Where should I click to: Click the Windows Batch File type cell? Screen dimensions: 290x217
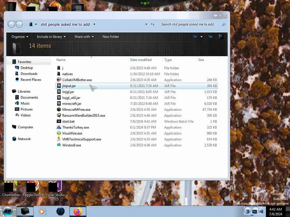pos(179,121)
